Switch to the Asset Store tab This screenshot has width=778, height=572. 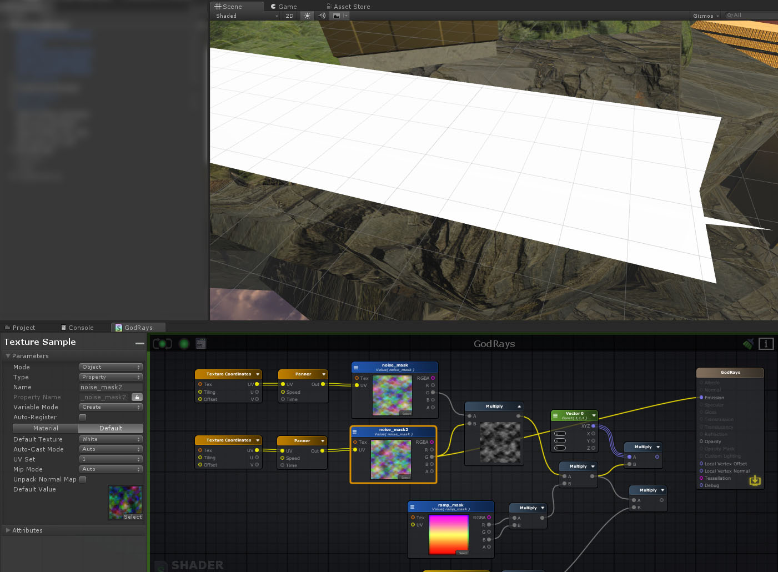349,7
